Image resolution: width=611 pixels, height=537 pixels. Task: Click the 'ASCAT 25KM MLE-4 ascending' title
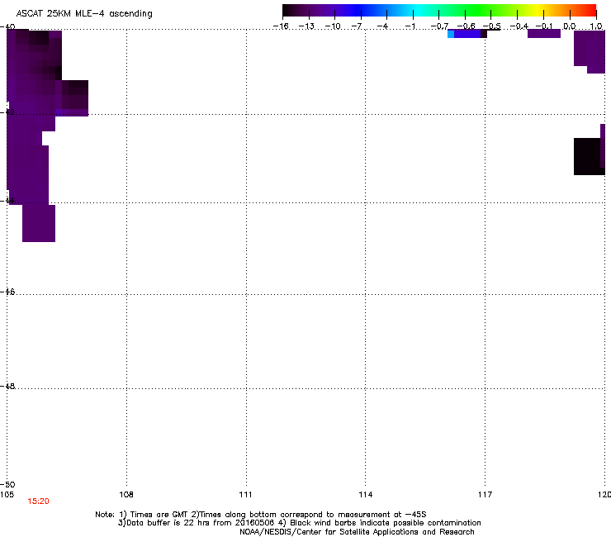tap(84, 14)
